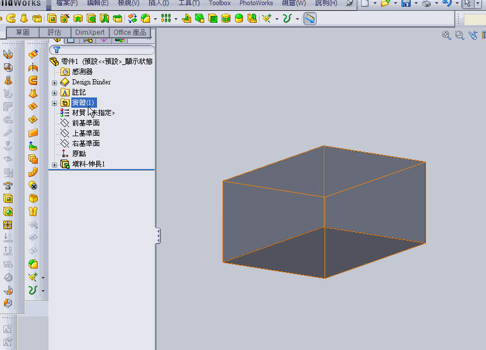This screenshot has width=486, height=350.
Task: Switch to the 草圖 tab
Action: 23,32
